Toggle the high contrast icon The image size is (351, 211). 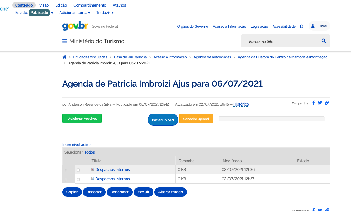[x=301, y=26]
